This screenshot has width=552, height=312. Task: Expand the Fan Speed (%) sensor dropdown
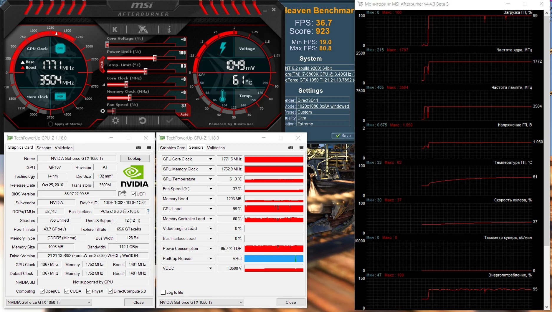(211, 189)
